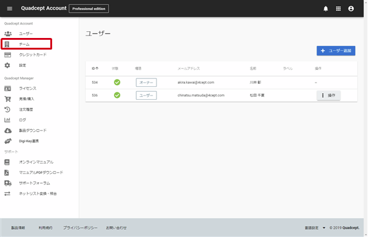Go to 設定 in sidebar
This screenshot has height=237, width=368.
point(23,65)
